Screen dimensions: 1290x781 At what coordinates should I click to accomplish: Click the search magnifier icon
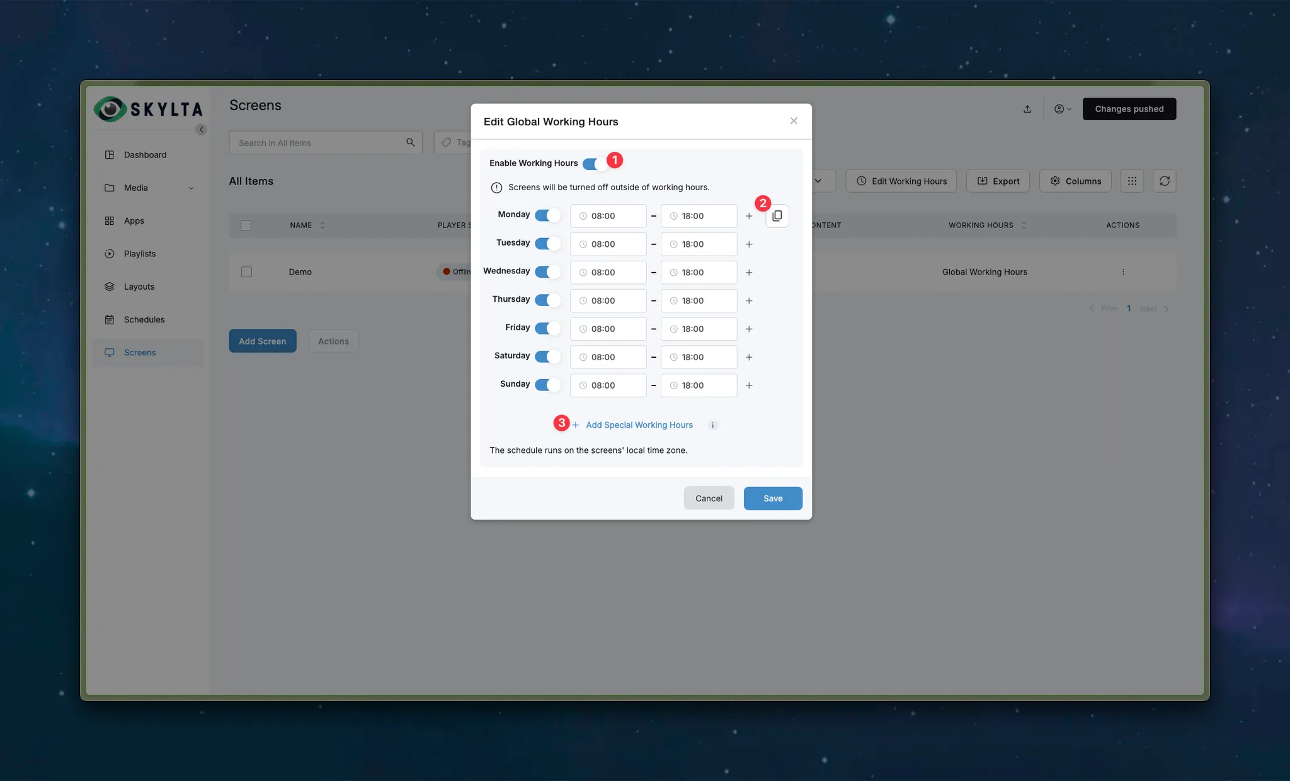pyautogui.click(x=410, y=143)
